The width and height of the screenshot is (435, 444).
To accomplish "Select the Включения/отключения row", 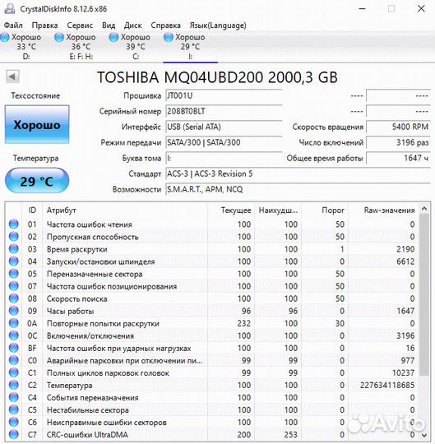I will tap(212, 335).
